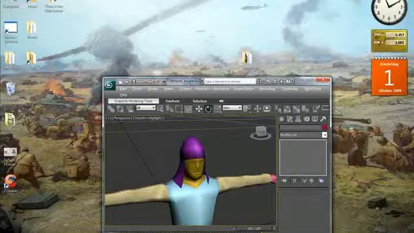Click the Select and Manipulate tool

click(257, 109)
